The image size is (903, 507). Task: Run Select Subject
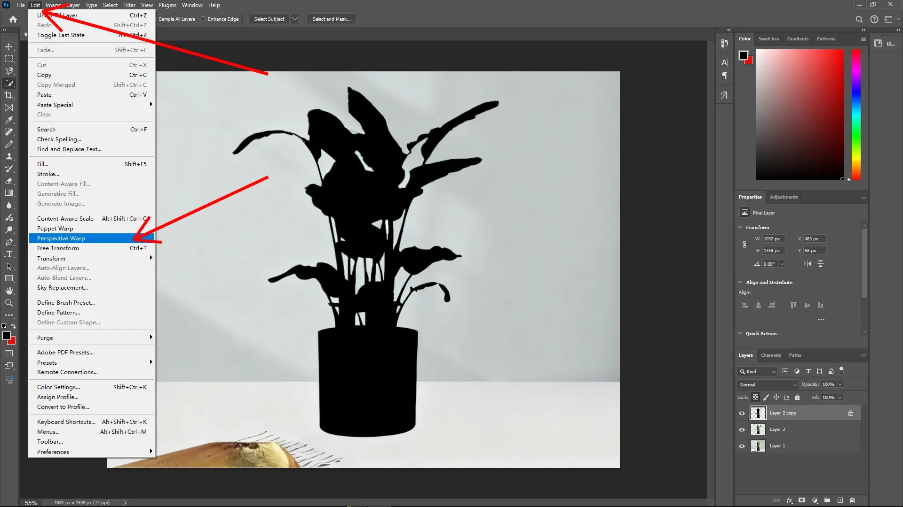coord(269,19)
